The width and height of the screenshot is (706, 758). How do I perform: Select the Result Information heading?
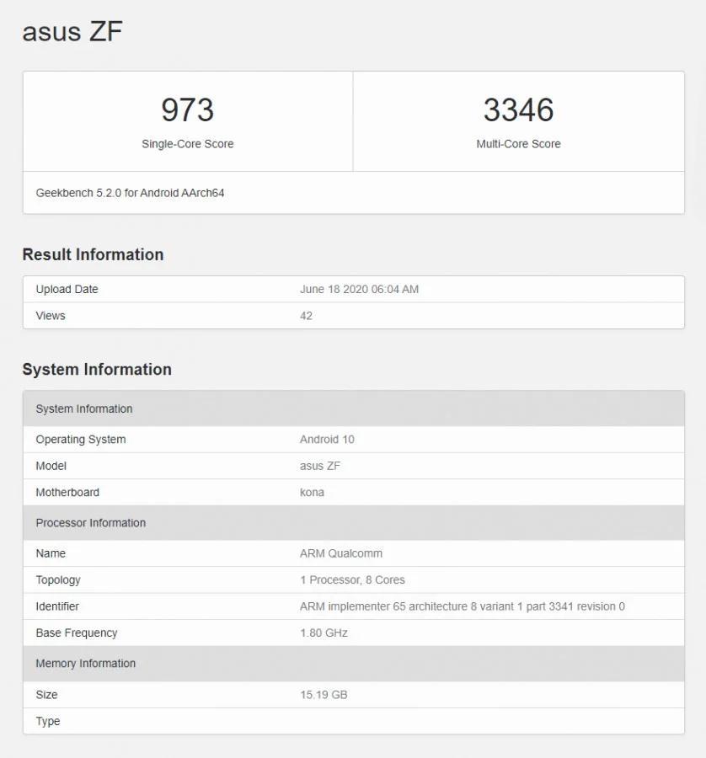[93, 254]
